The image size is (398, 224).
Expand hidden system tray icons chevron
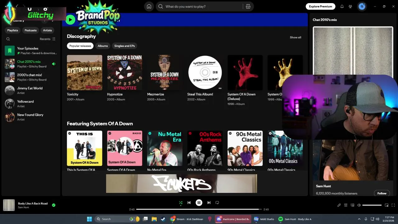359,219
